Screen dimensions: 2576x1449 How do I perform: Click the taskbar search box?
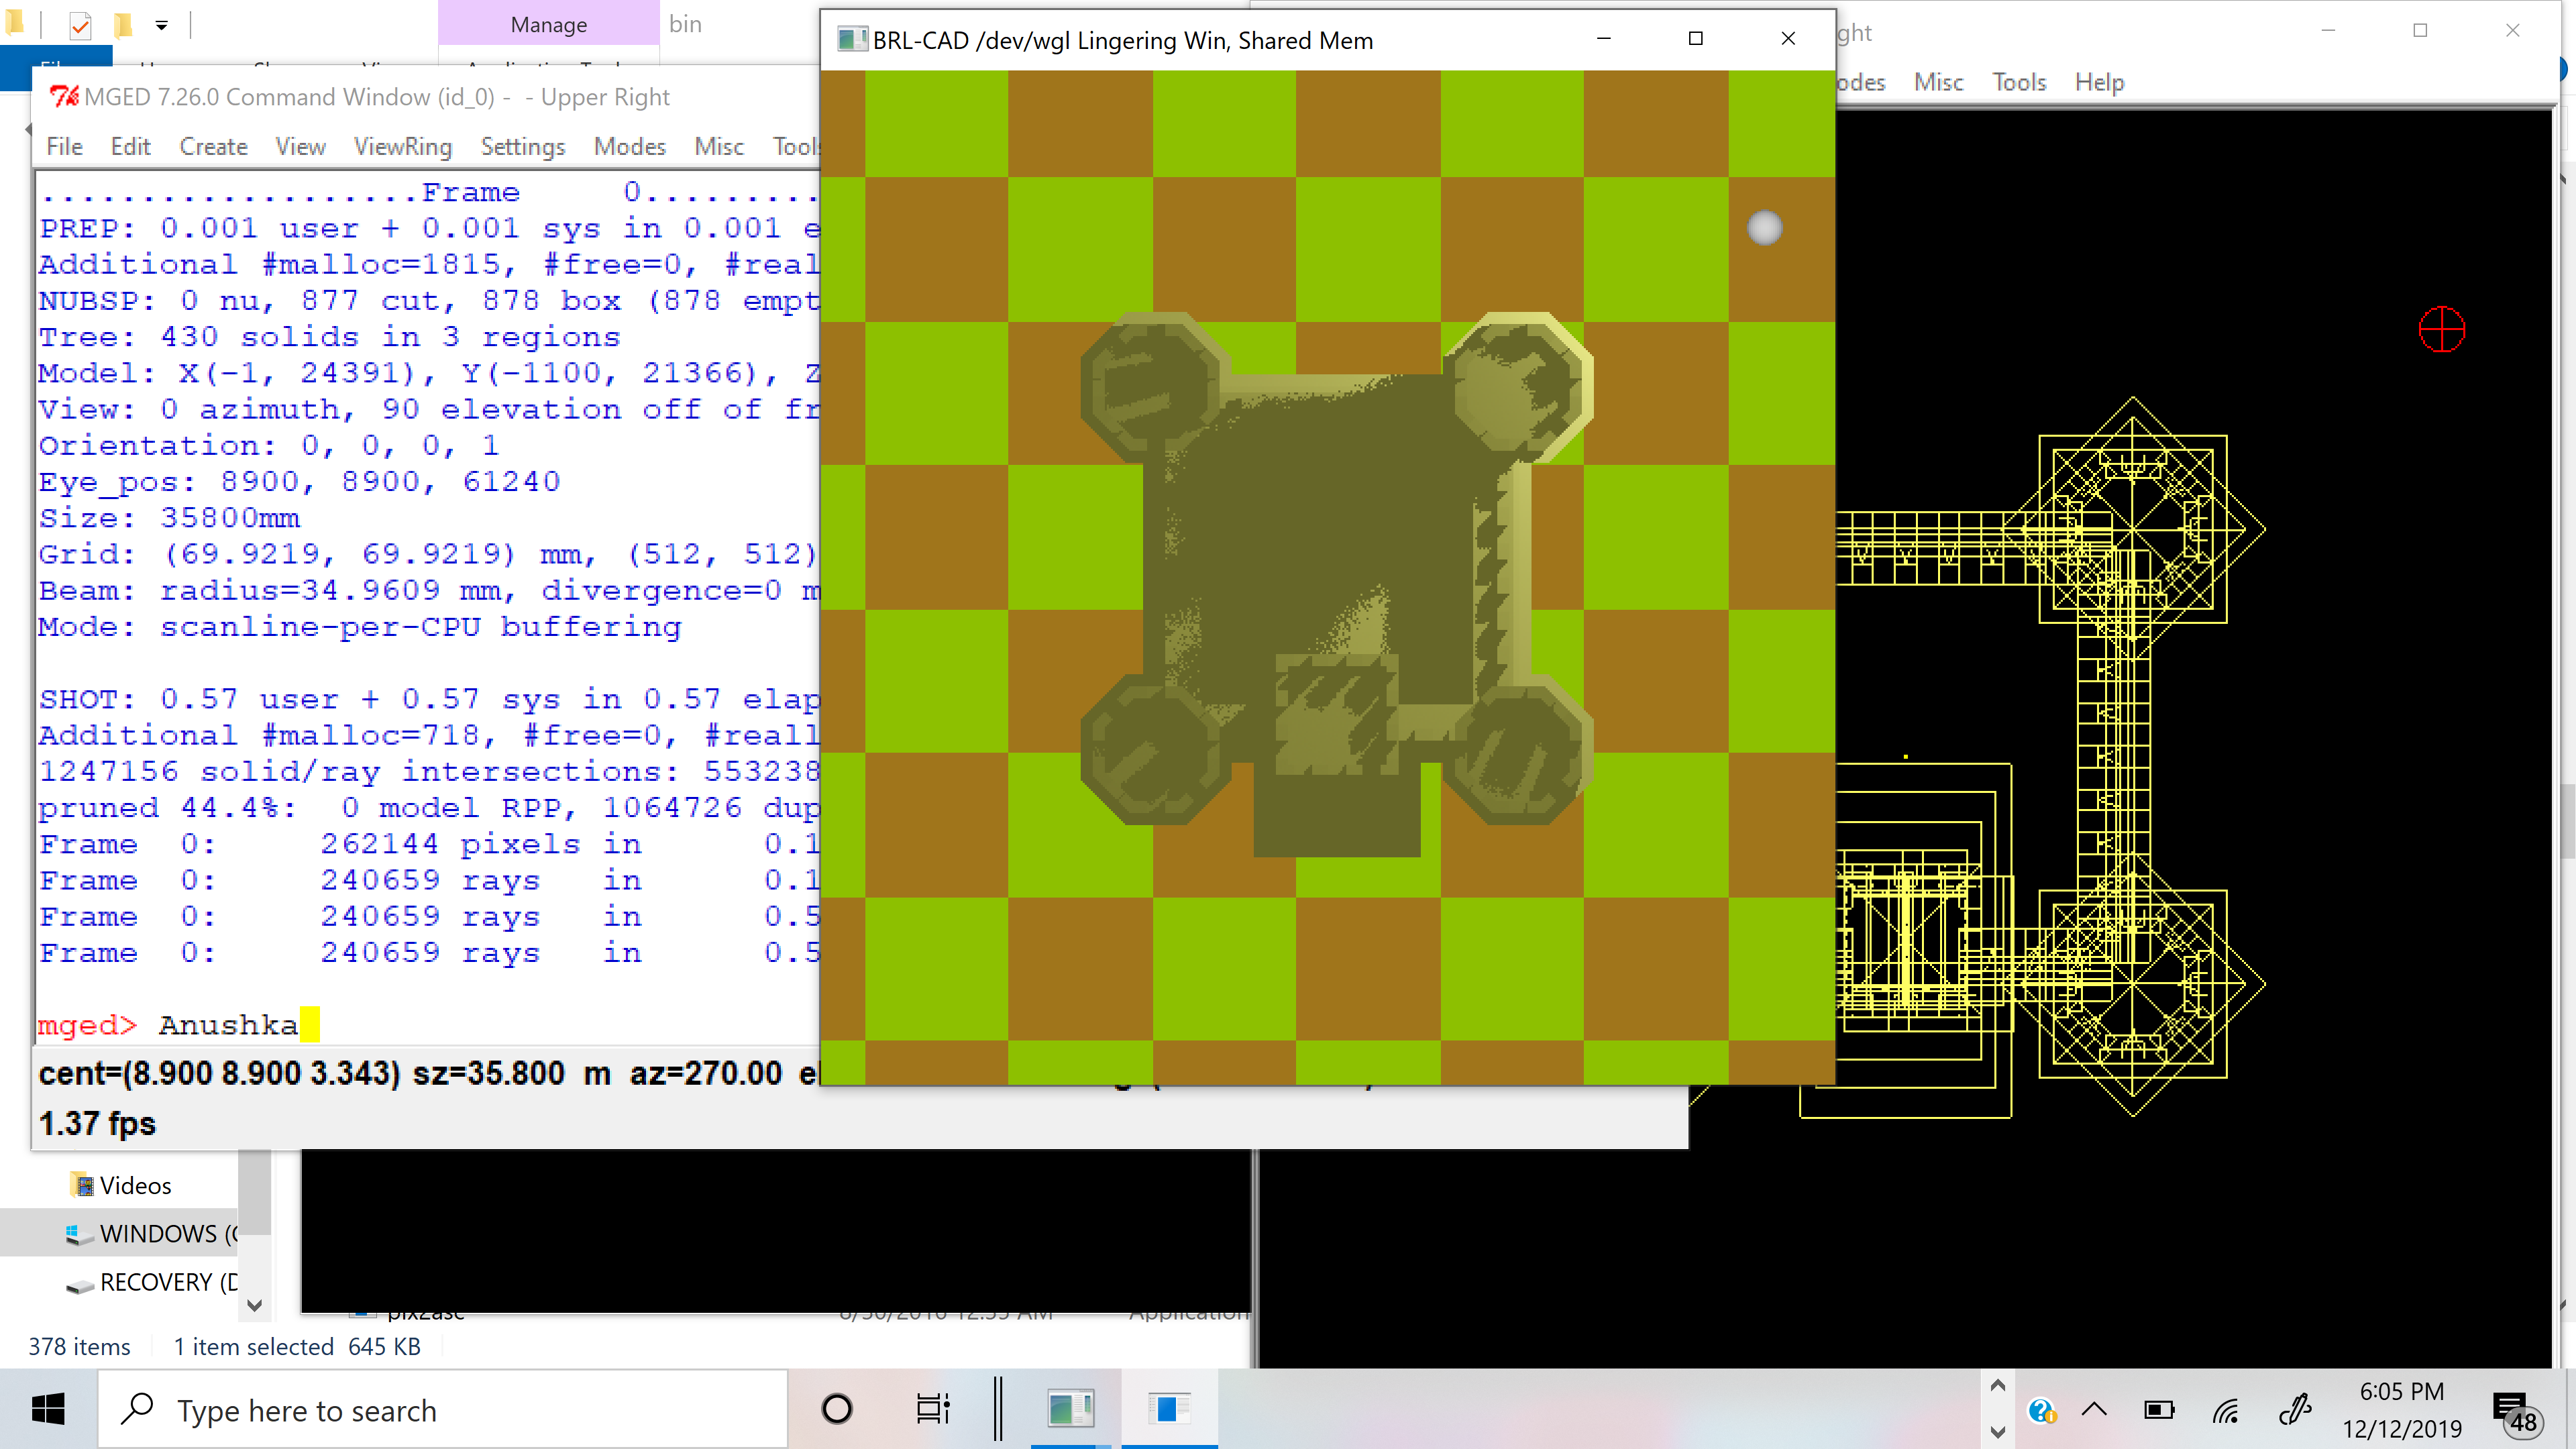(x=443, y=1410)
